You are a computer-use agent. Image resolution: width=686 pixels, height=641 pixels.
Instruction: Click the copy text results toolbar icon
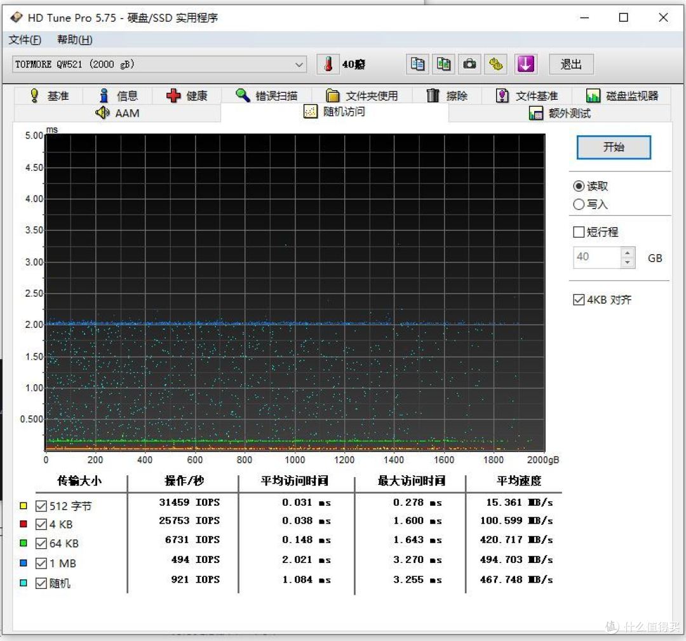(x=417, y=64)
